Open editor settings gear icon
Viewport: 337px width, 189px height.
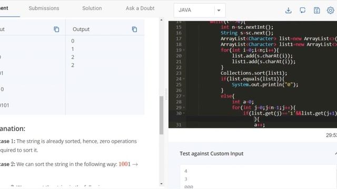pyautogui.click(x=330, y=10)
